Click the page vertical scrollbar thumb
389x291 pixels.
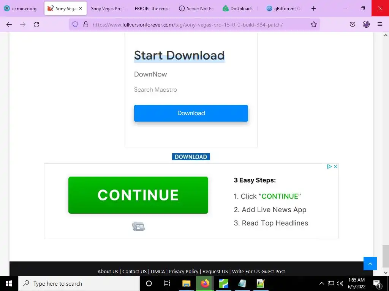tap(386, 256)
